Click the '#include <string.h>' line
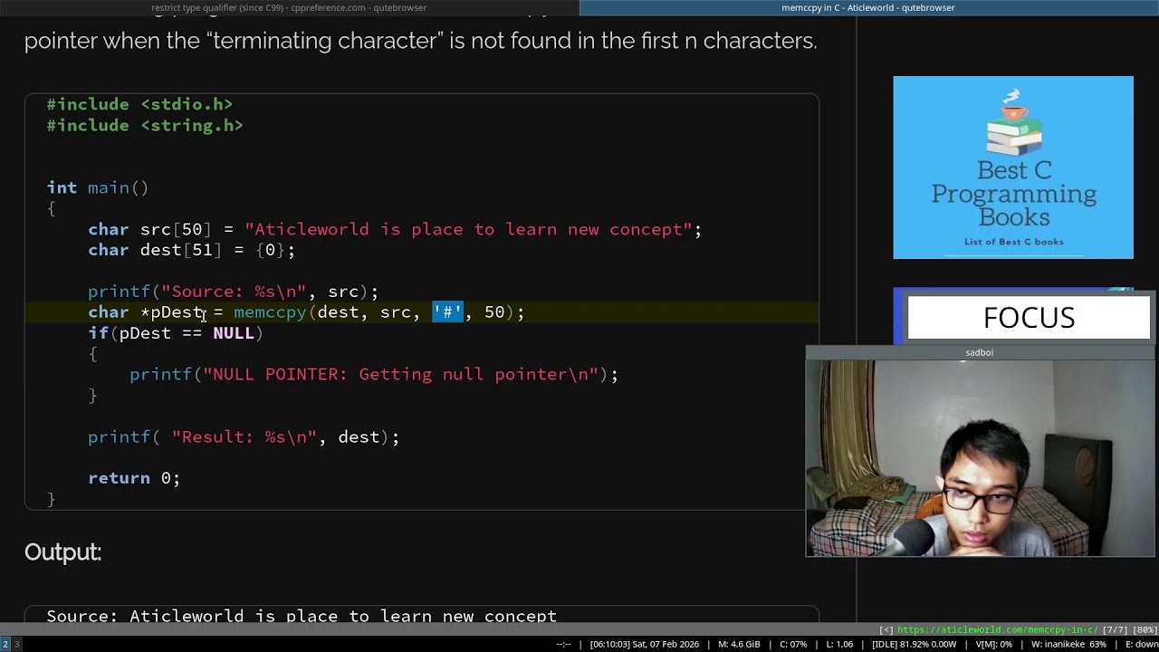This screenshot has width=1159, height=652. point(145,126)
